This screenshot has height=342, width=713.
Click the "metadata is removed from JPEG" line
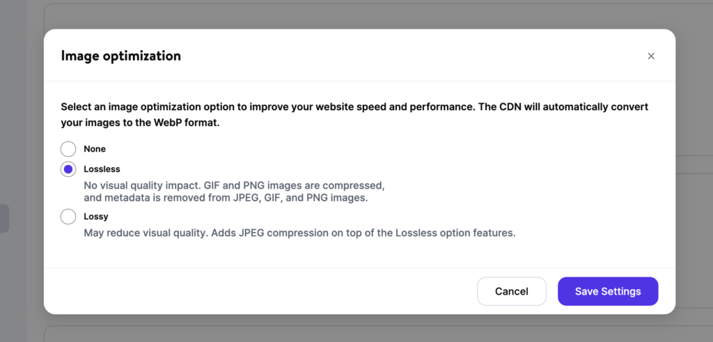tap(226, 198)
